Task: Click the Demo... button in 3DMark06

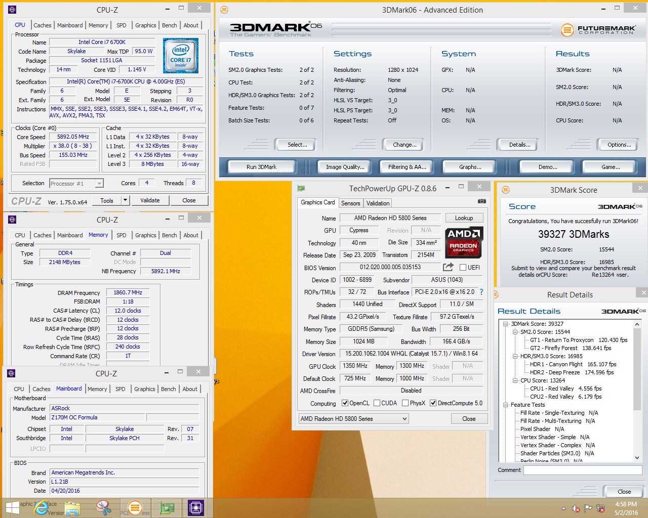Action: point(547,167)
